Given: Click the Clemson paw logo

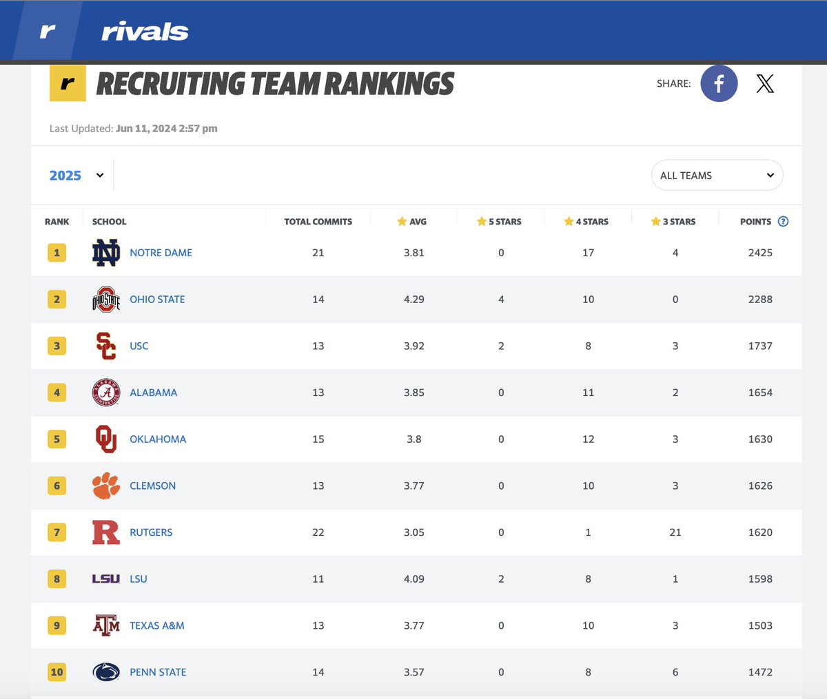Looking at the screenshot, I should 106,486.
